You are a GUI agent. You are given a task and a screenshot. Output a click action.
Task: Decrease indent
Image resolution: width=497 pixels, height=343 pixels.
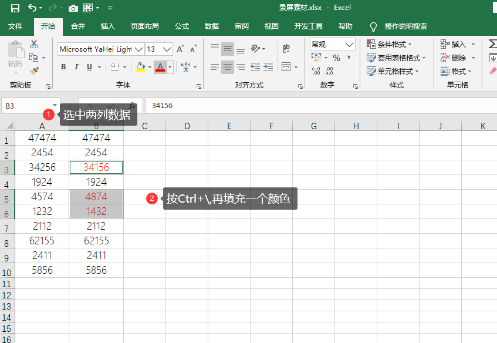(x=255, y=67)
